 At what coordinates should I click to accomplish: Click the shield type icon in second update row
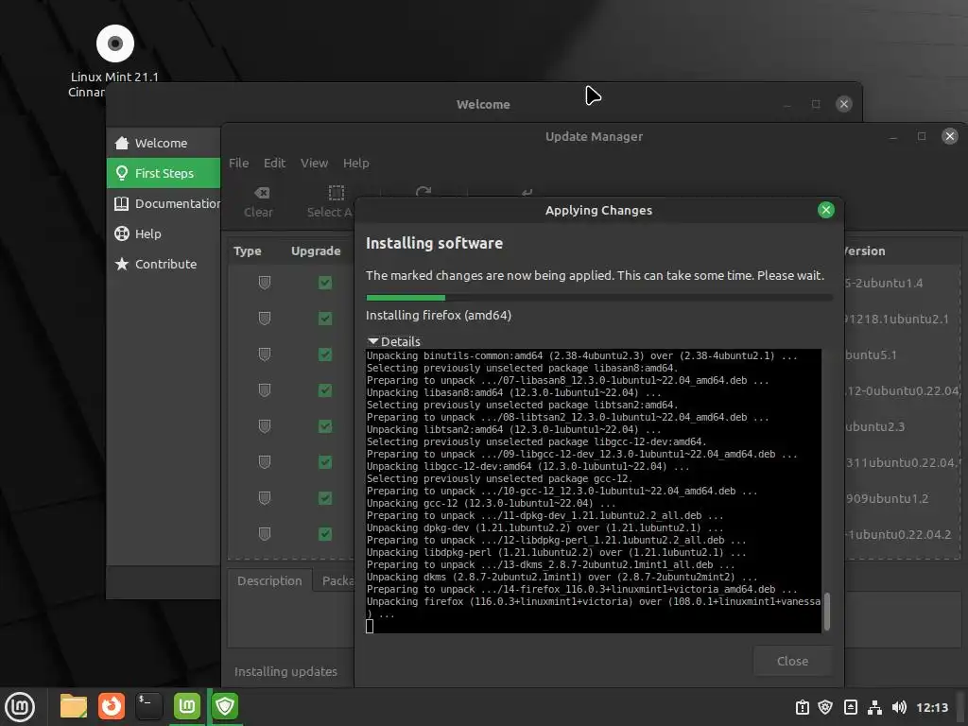click(x=265, y=319)
